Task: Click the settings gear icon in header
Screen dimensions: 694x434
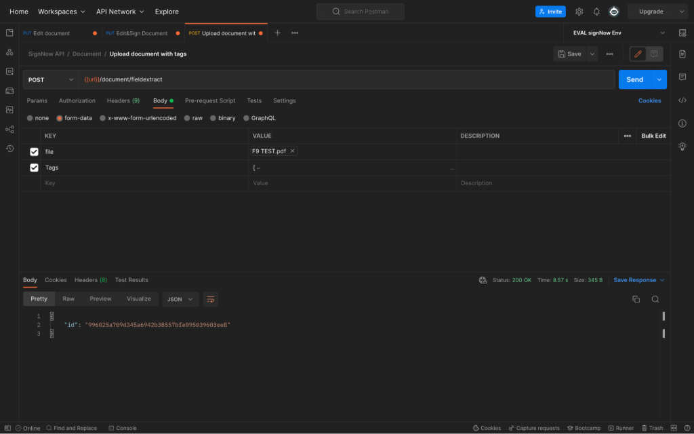Action: point(579,12)
